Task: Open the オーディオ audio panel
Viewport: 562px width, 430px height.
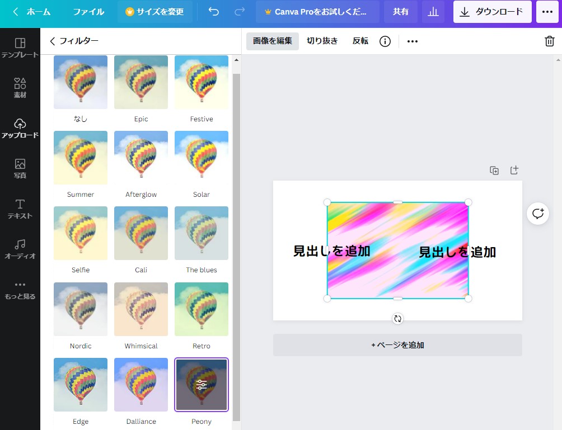Action: click(20, 249)
